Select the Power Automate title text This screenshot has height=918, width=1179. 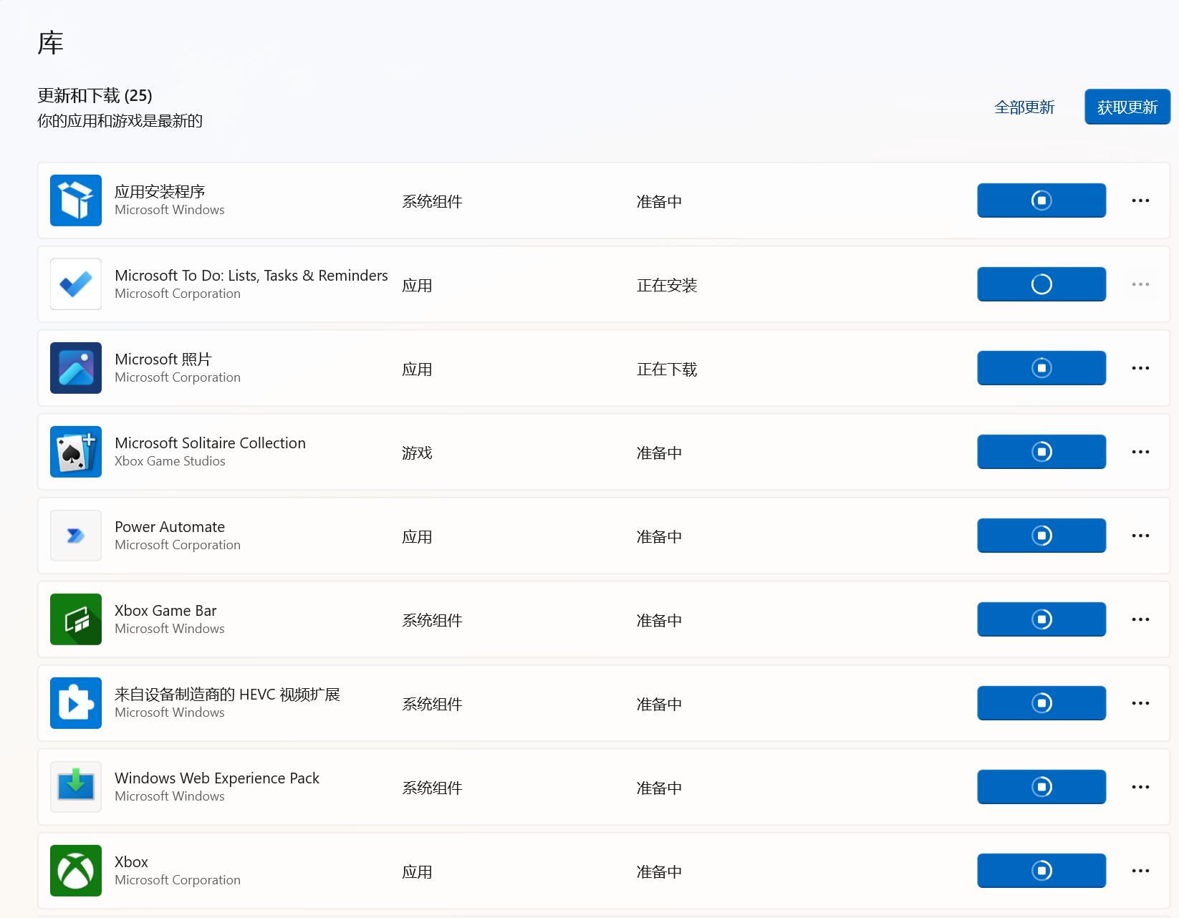tap(170, 526)
